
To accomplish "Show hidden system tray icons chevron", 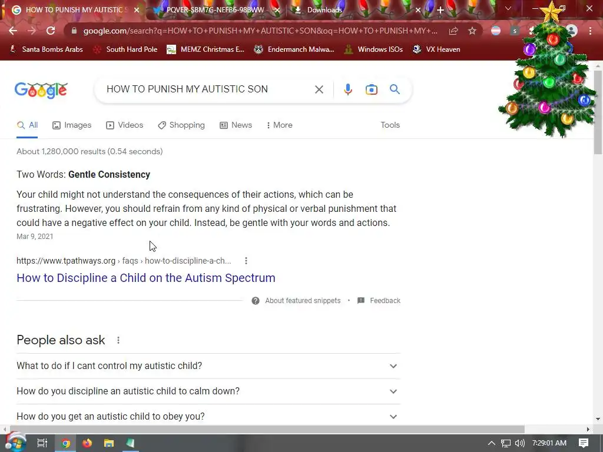I will pos(492,443).
